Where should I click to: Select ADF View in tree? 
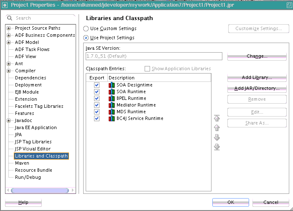(x=25, y=56)
